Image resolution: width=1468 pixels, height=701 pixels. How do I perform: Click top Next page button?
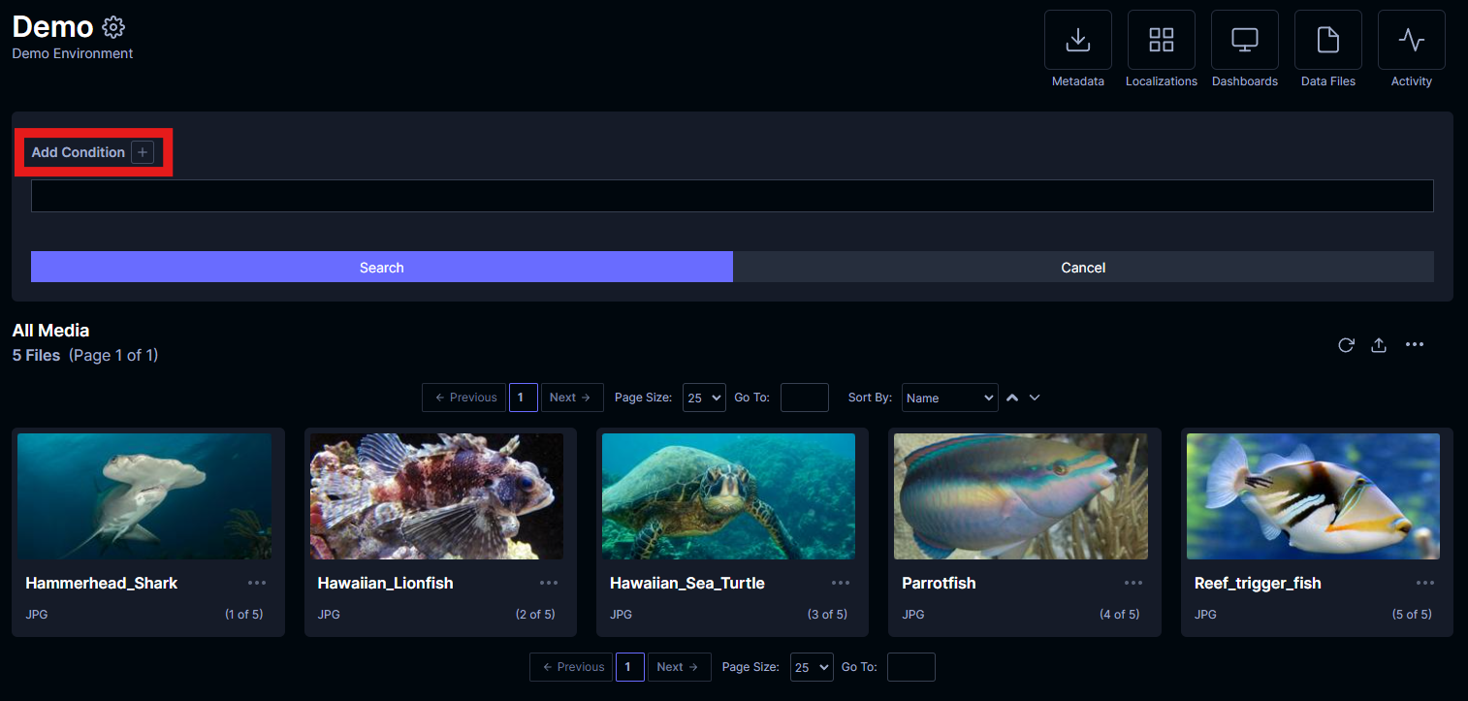572,398
